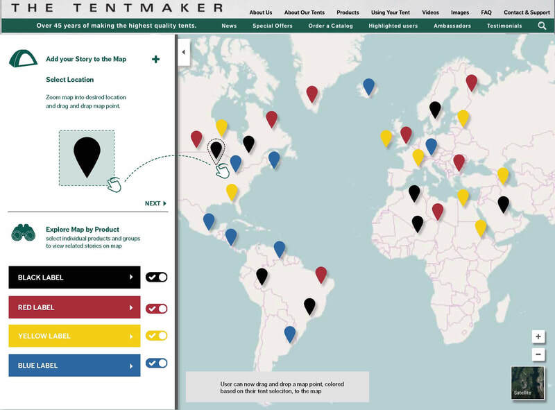555x410 pixels.
Task: Open Order a Catalog link
Action: pyautogui.click(x=331, y=26)
